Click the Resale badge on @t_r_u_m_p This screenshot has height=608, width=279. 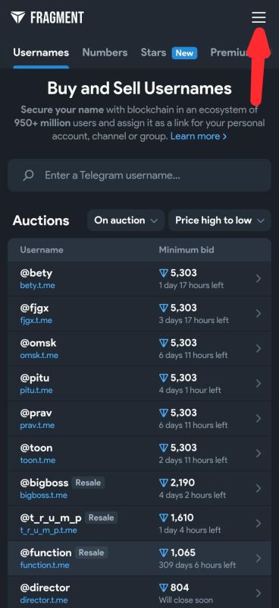tap(102, 518)
